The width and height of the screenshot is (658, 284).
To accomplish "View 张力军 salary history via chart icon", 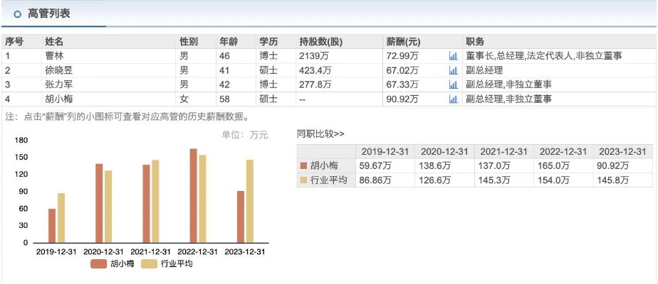I will 453,84.
